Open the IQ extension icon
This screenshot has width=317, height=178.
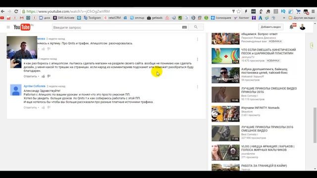(283, 11)
